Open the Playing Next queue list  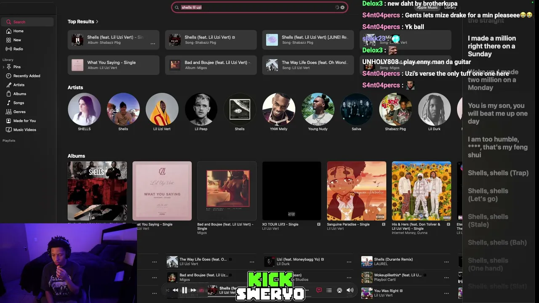[x=329, y=290]
